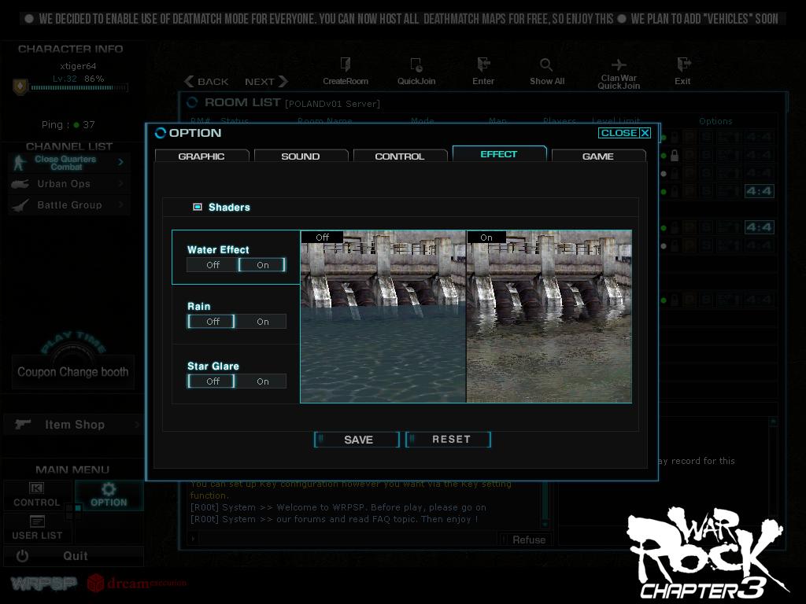The height and width of the screenshot is (604, 806).
Task: Click the green ping indicator dot
Action: click(76, 125)
